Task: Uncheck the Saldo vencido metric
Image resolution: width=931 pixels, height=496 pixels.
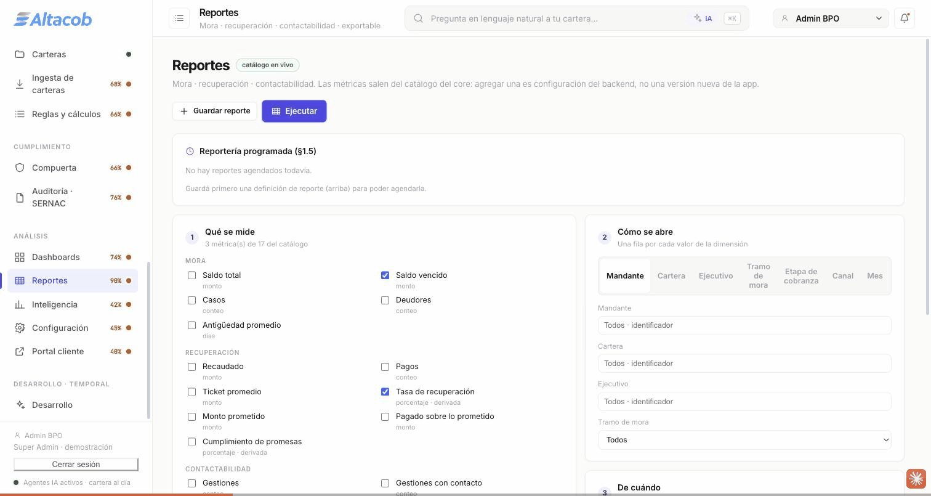Action: [385, 275]
